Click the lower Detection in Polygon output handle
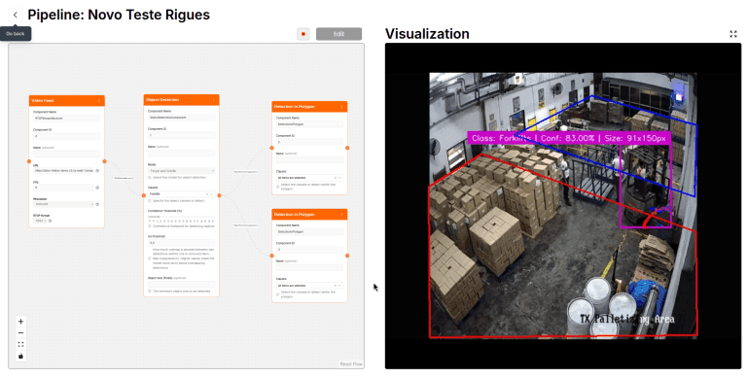Image resolution: width=747 pixels, height=378 pixels. [347, 256]
